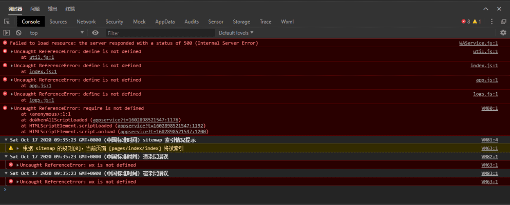Toggle the live expression eye icon
Image resolution: width=510 pixels, height=205 pixels.
[95, 33]
